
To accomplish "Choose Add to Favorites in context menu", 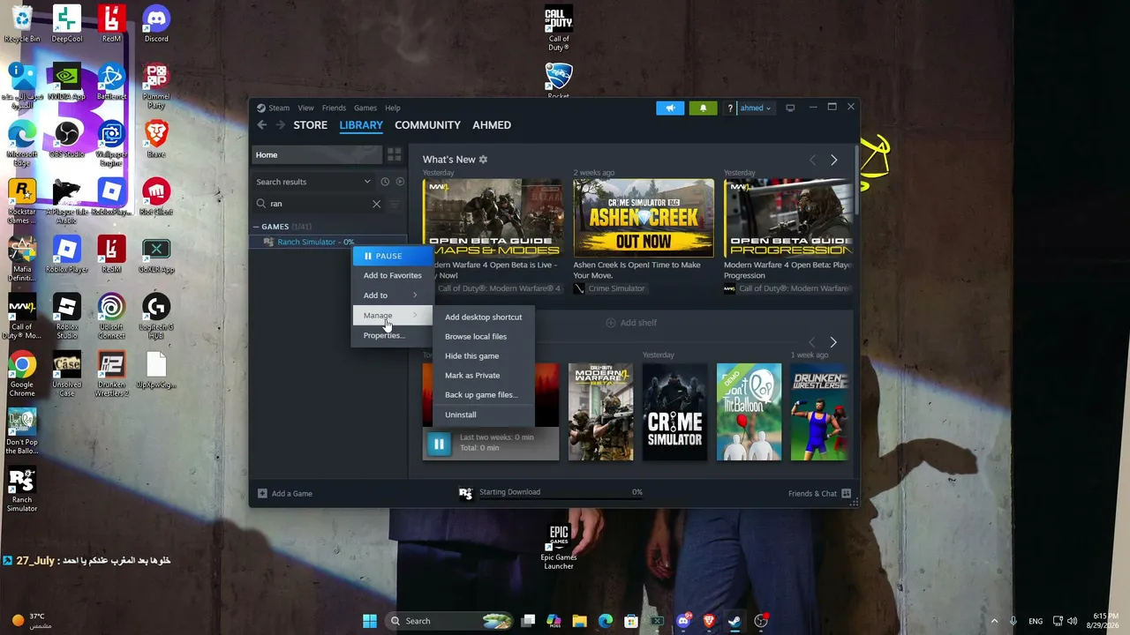I will click(x=392, y=275).
